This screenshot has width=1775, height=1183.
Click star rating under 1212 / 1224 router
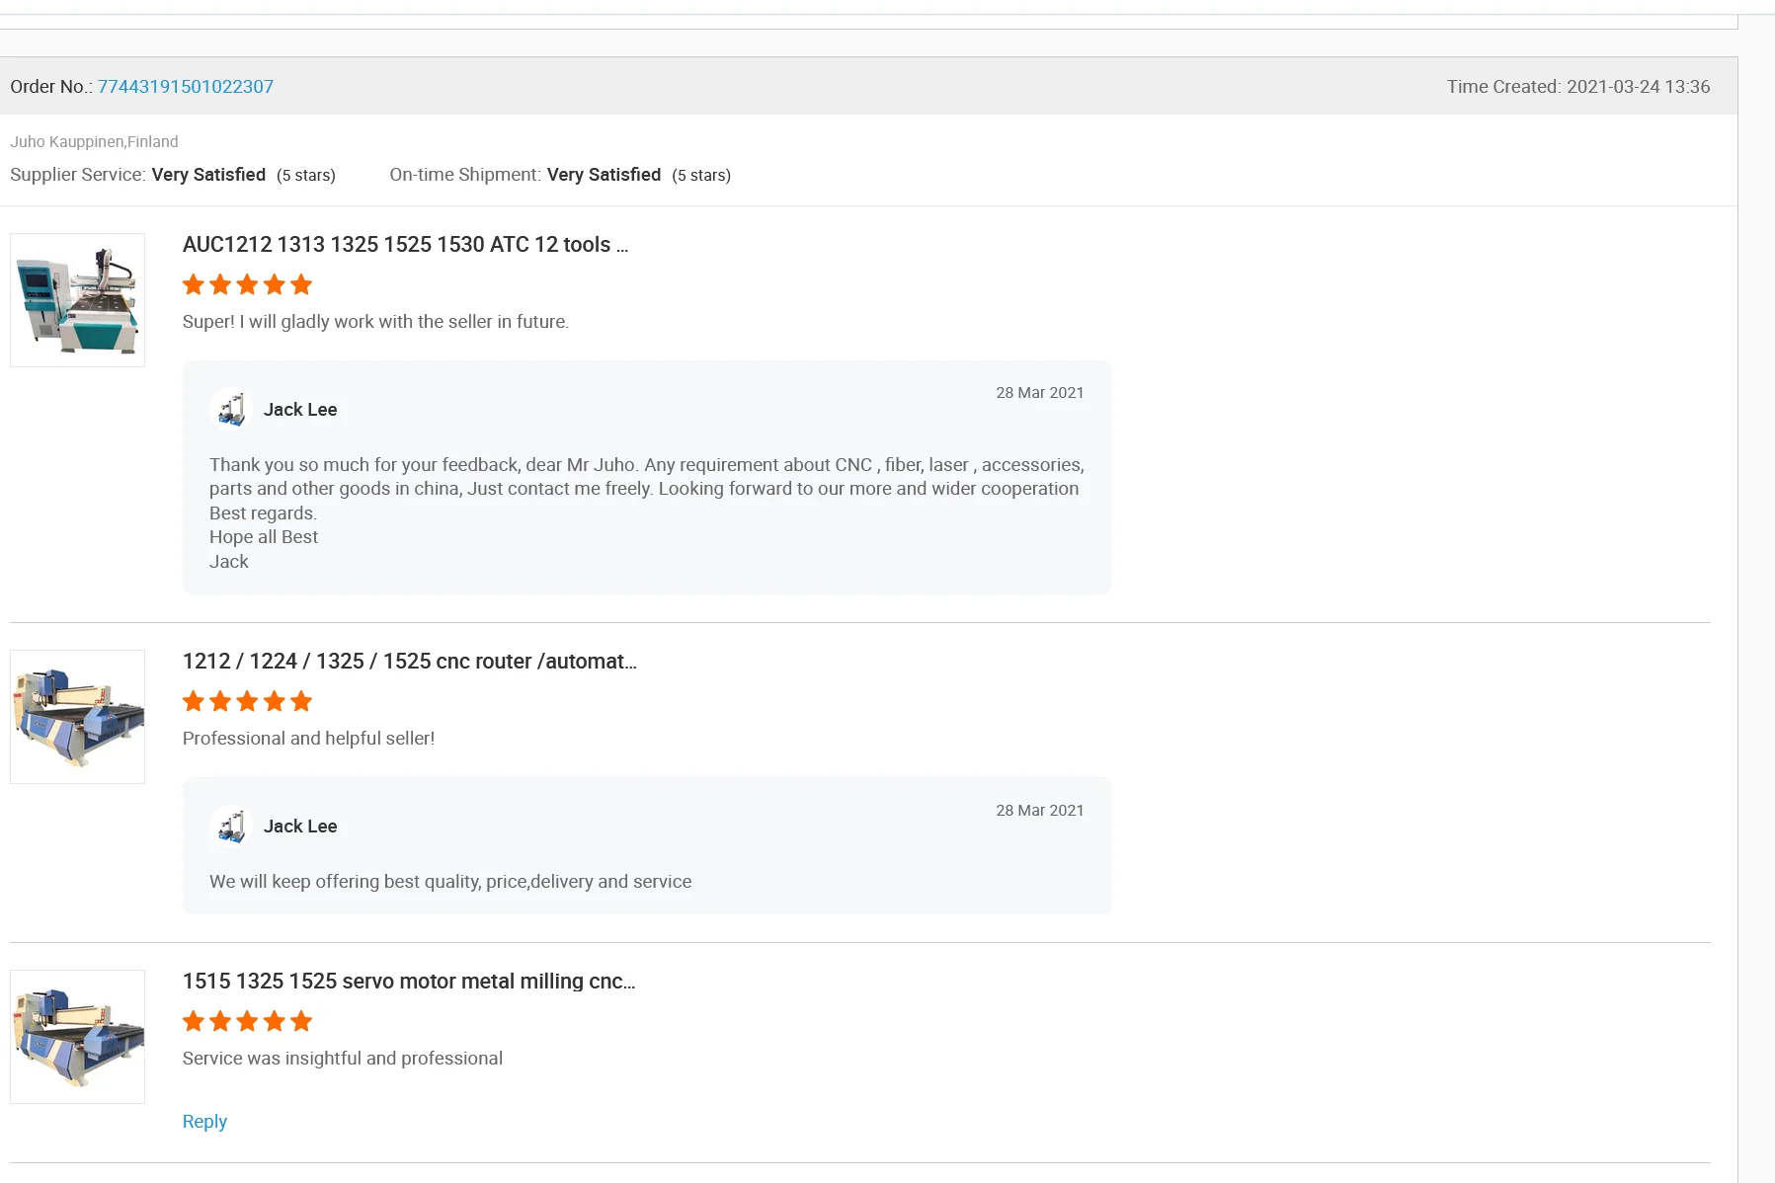247,702
